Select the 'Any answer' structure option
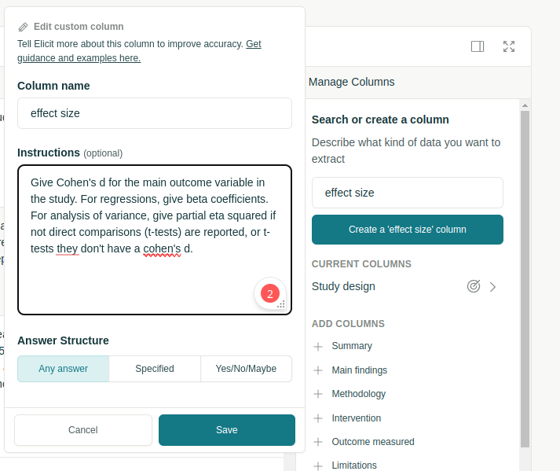 point(63,369)
